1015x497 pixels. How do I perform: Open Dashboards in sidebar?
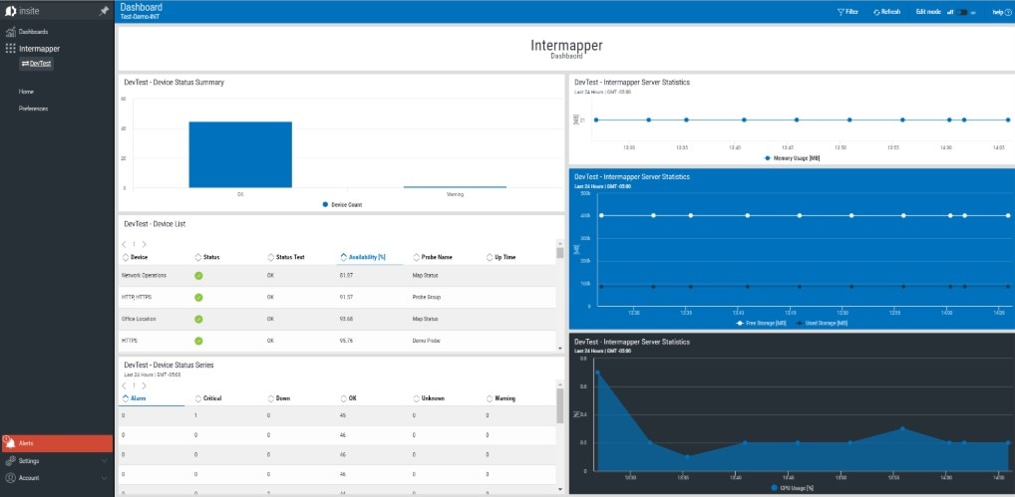pos(33,32)
